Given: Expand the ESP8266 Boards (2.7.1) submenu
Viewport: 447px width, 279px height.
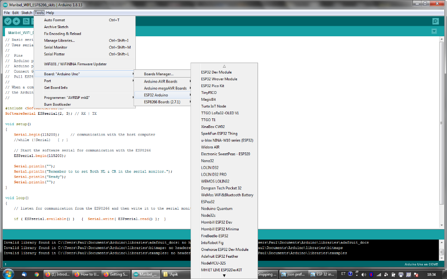Looking at the screenshot, I should coord(163,102).
